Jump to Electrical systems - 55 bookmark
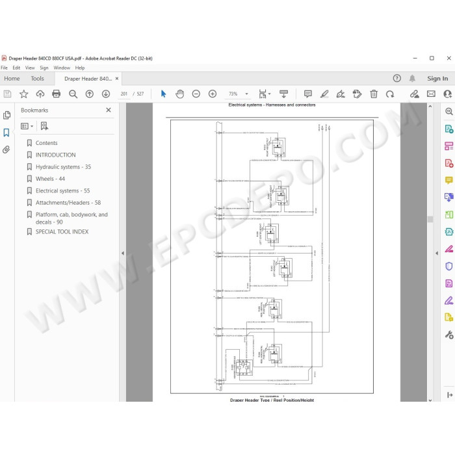Viewport: 455px width, 455px height. (62, 190)
